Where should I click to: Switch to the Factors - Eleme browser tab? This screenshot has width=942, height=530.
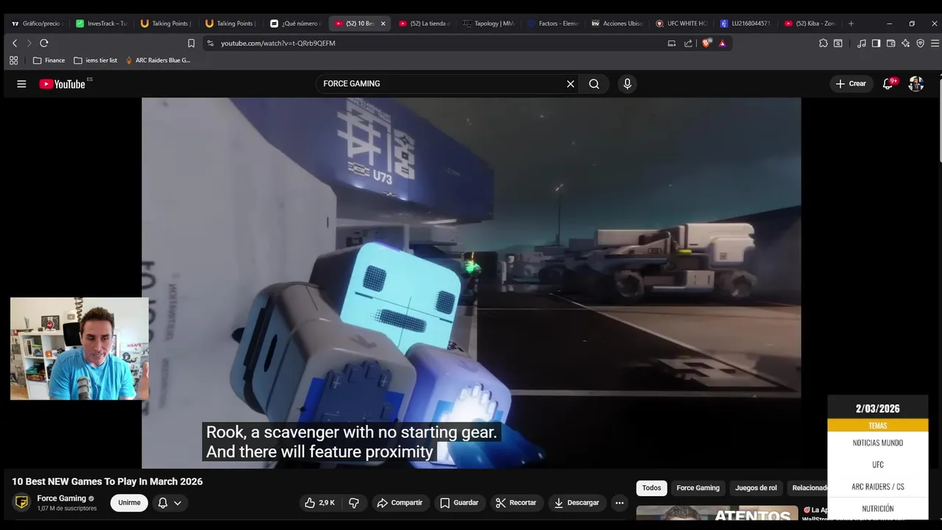tap(553, 24)
